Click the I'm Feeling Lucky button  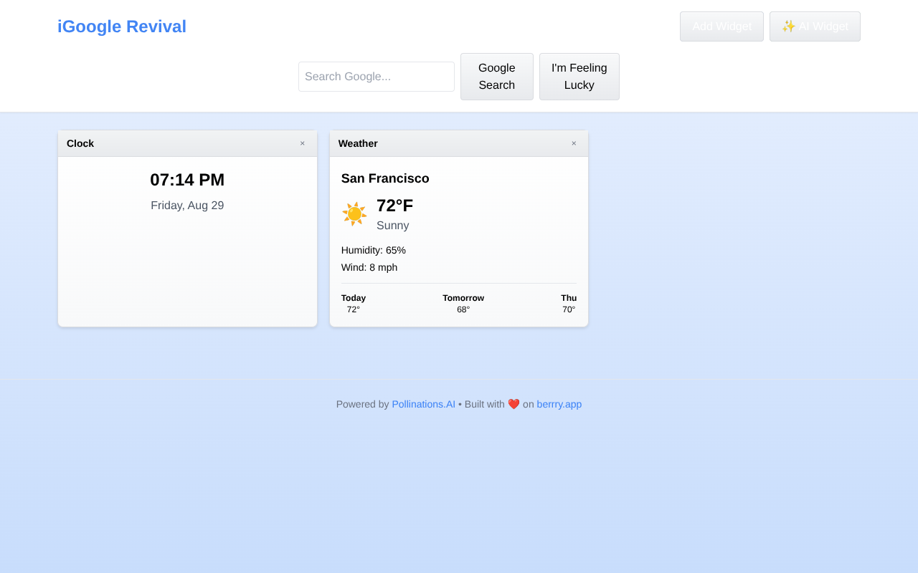579,76
